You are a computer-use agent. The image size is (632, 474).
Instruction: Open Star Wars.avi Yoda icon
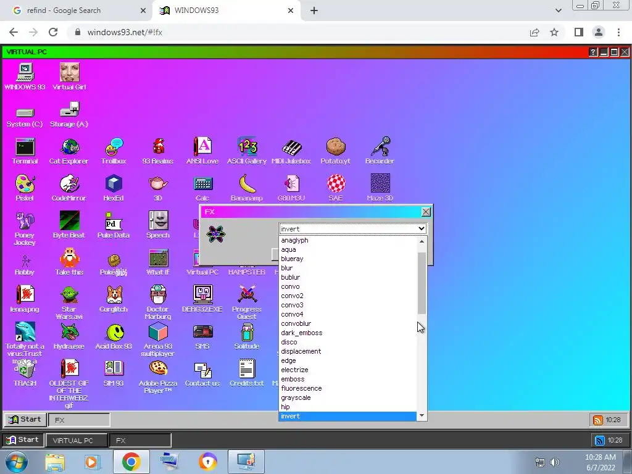click(x=69, y=302)
